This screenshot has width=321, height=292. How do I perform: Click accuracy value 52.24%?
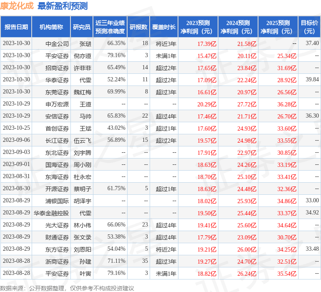[116, 79]
